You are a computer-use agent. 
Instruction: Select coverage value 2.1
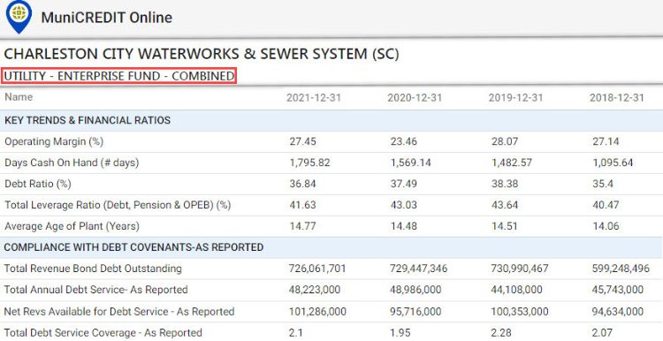point(296,333)
